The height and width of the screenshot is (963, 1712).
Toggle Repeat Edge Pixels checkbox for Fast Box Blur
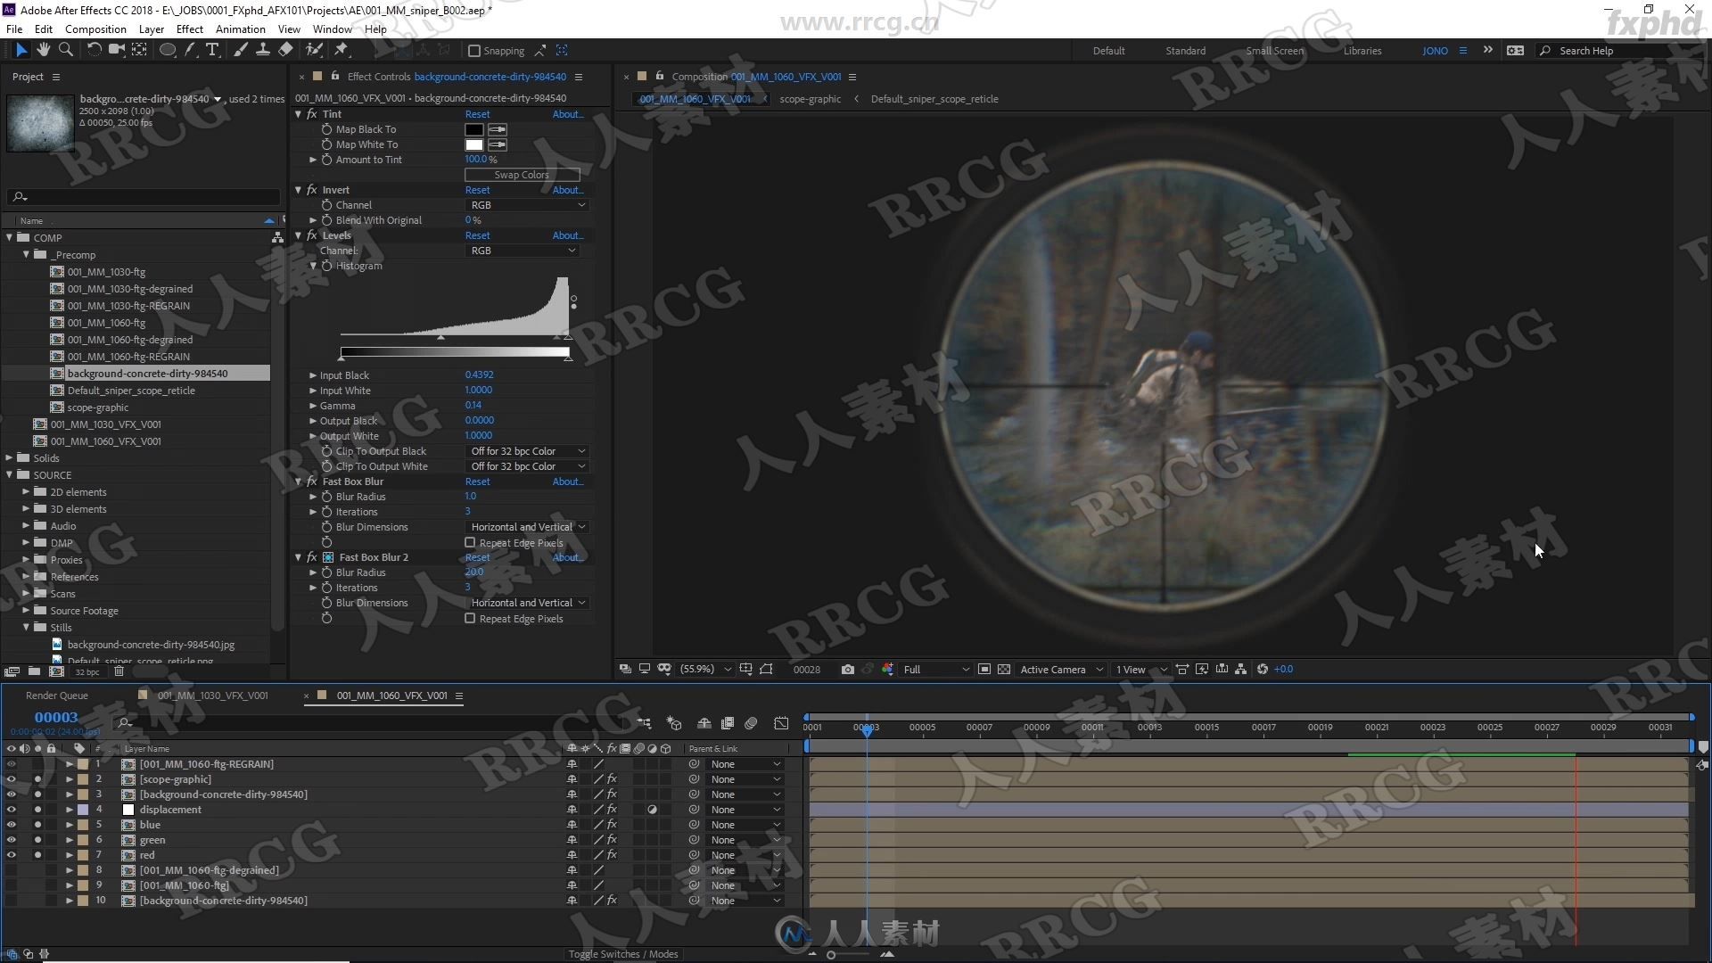(470, 542)
